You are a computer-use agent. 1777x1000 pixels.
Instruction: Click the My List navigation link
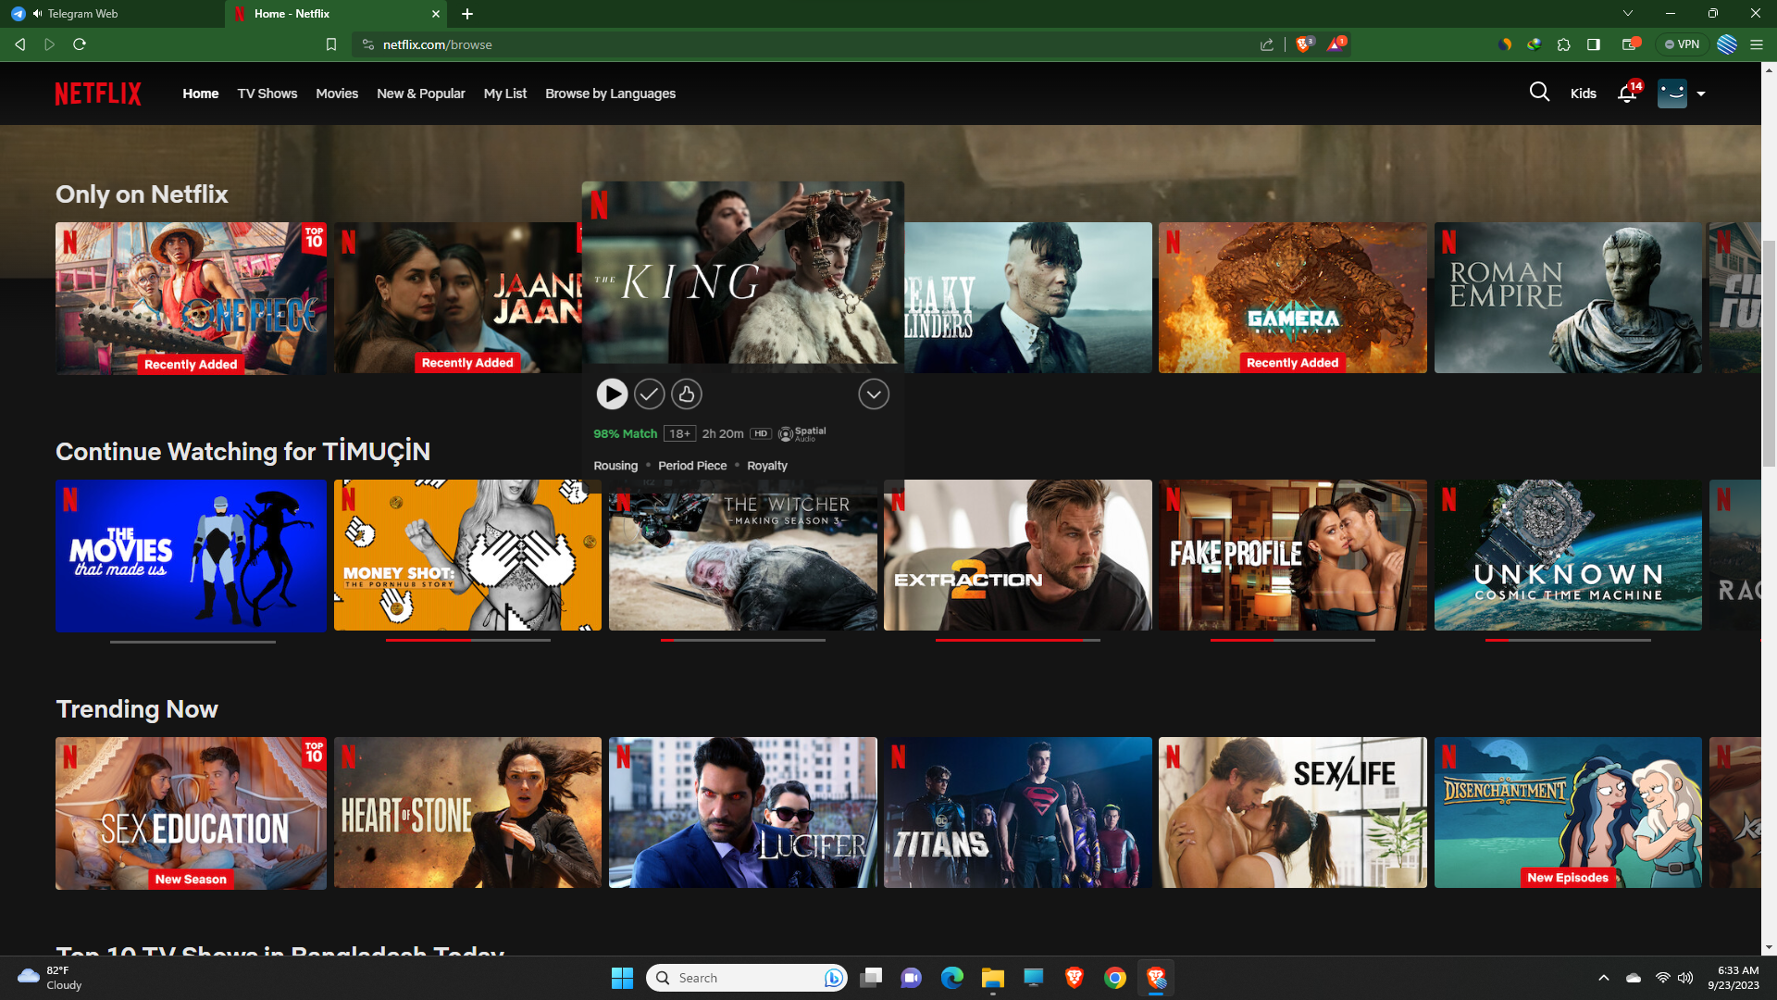click(x=505, y=93)
